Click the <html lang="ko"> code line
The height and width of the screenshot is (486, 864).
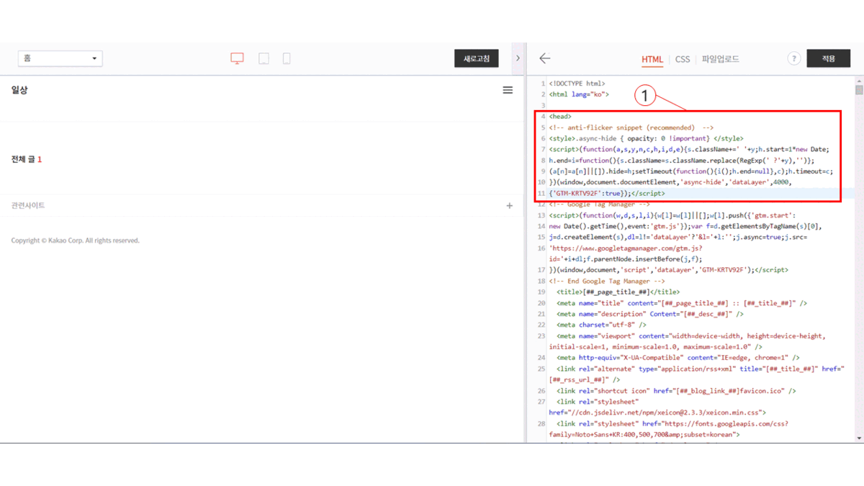coord(579,94)
